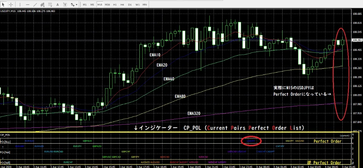Image resolution: width=363 pixels, height=168 pixels.
Task: Click the arrows objects icon
Action: (72, 4)
